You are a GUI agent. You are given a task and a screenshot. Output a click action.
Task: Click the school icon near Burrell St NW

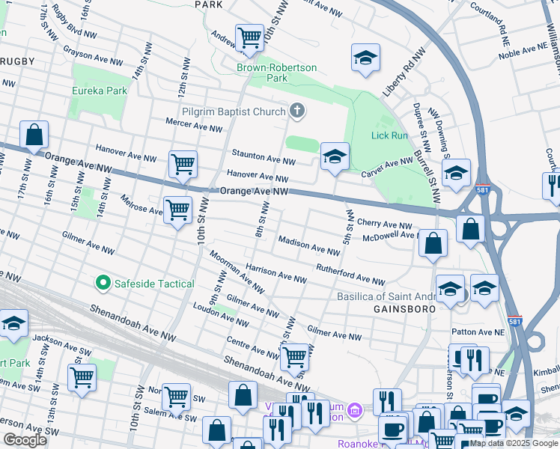456,173
